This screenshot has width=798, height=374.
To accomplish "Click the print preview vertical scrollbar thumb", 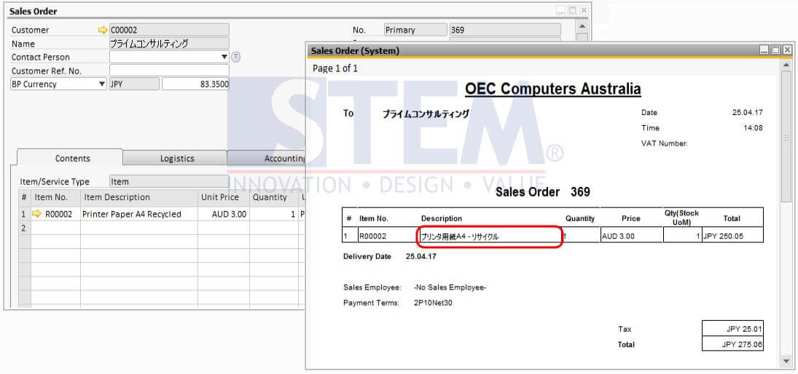I will [x=786, y=138].
